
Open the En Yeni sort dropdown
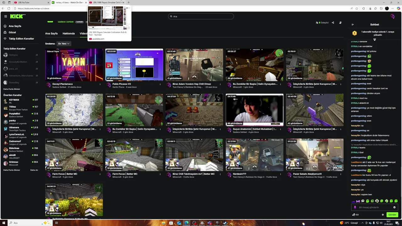[x=64, y=44]
